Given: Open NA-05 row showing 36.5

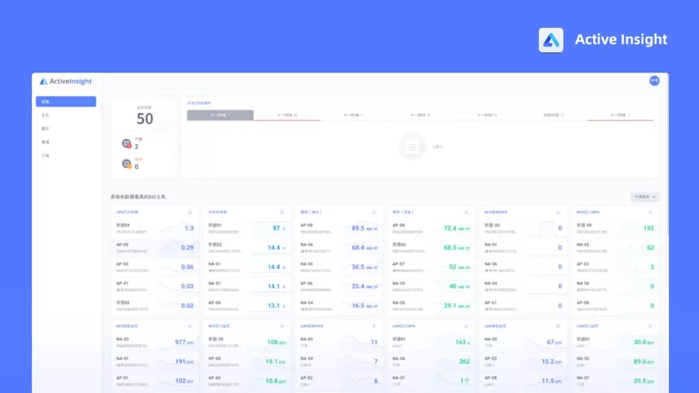Looking at the screenshot, I should [x=338, y=266].
